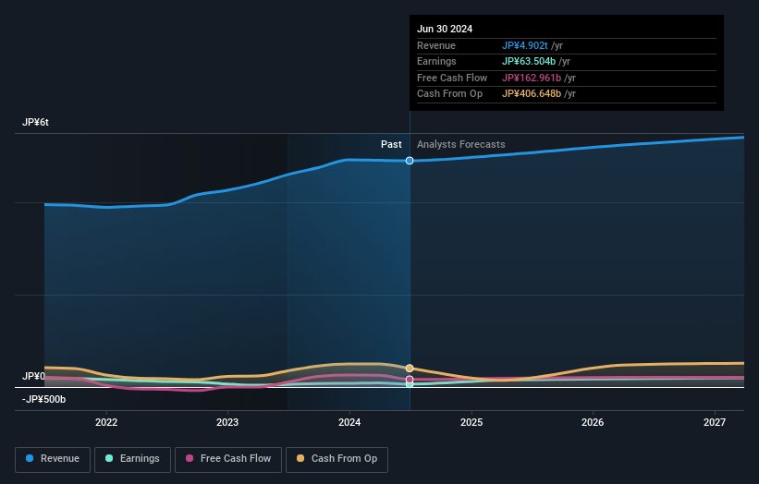Toggle the Free Cash Flow legend button

click(x=228, y=459)
